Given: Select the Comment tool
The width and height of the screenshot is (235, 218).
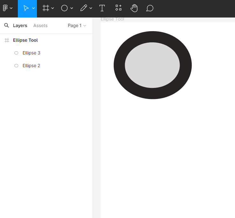Looking at the screenshot, I should pyautogui.click(x=150, y=8).
